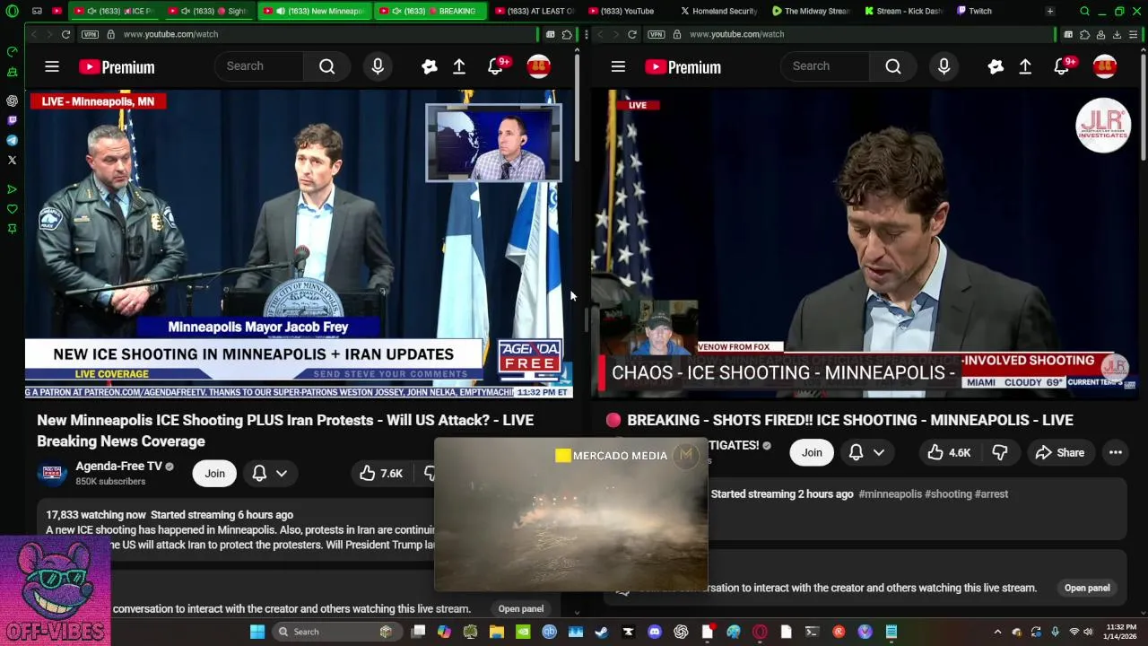Click the upload arrow icon in left YouTube
The image size is (1148, 646).
coord(459,66)
